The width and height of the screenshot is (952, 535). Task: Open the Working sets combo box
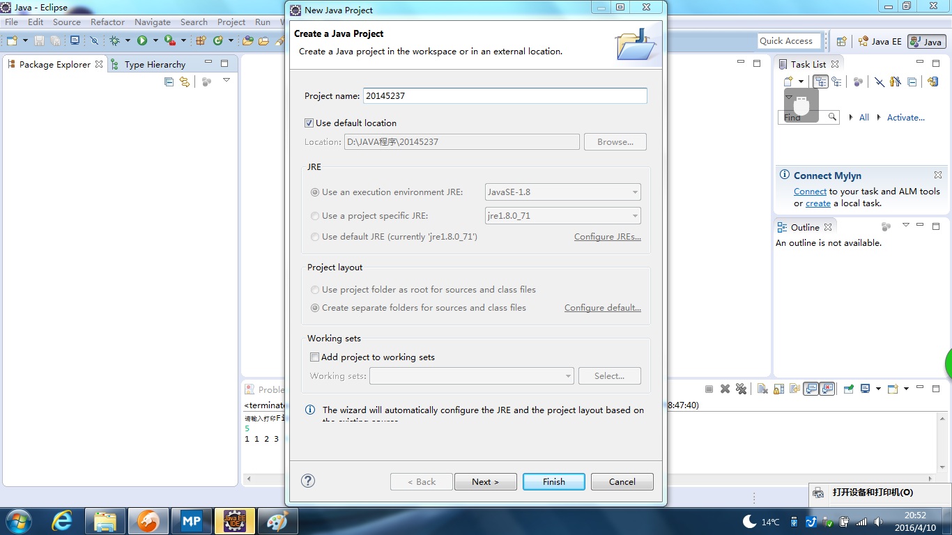(x=472, y=376)
